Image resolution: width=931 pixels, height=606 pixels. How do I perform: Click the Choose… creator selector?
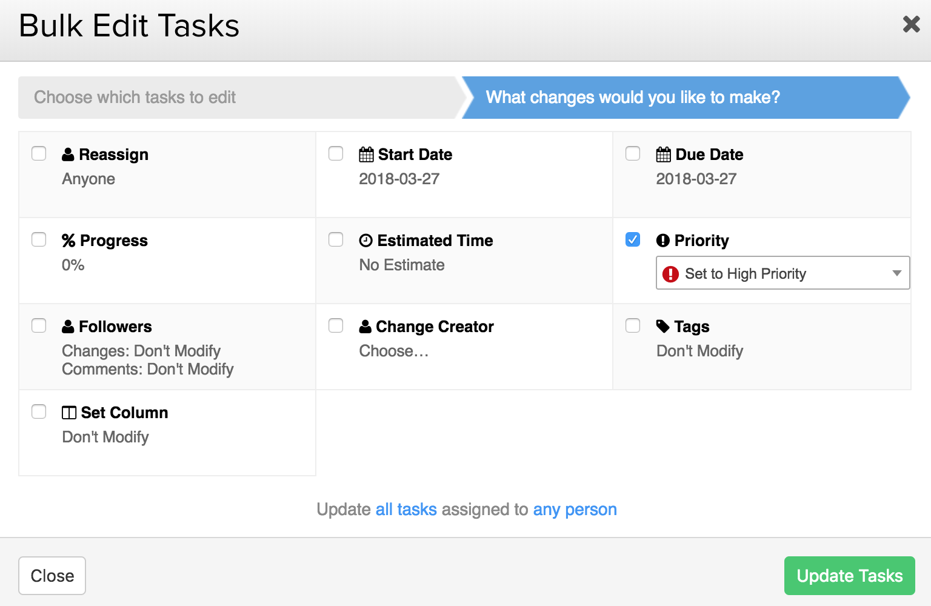394,351
